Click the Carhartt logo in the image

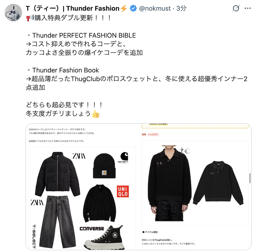coord(124,157)
